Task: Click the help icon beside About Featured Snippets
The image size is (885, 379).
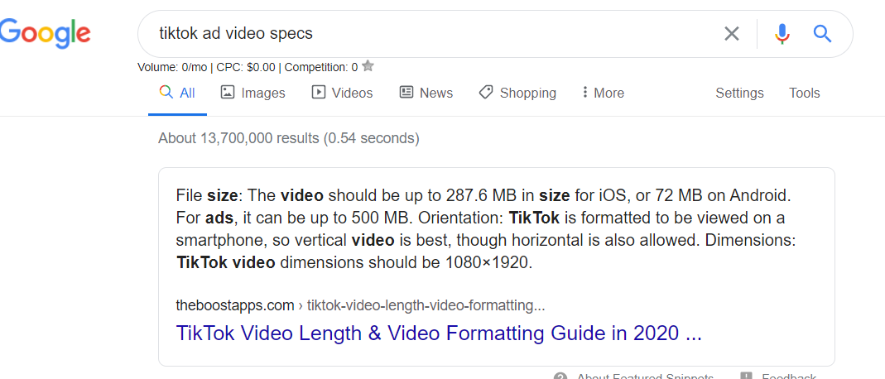Action: pyautogui.click(x=560, y=377)
